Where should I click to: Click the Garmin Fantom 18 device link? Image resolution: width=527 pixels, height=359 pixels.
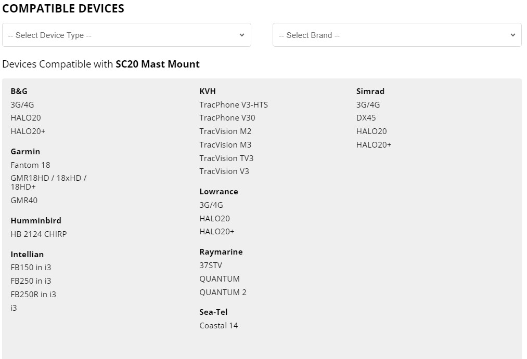pyautogui.click(x=30, y=165)
